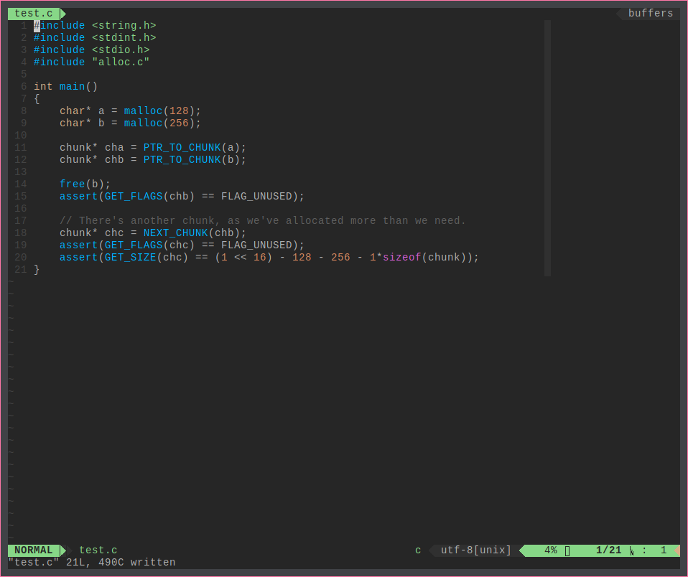Screen dimensions: 688x577
Task: Place cursor on the free(b) call
Action: click(x=85, y=184)
